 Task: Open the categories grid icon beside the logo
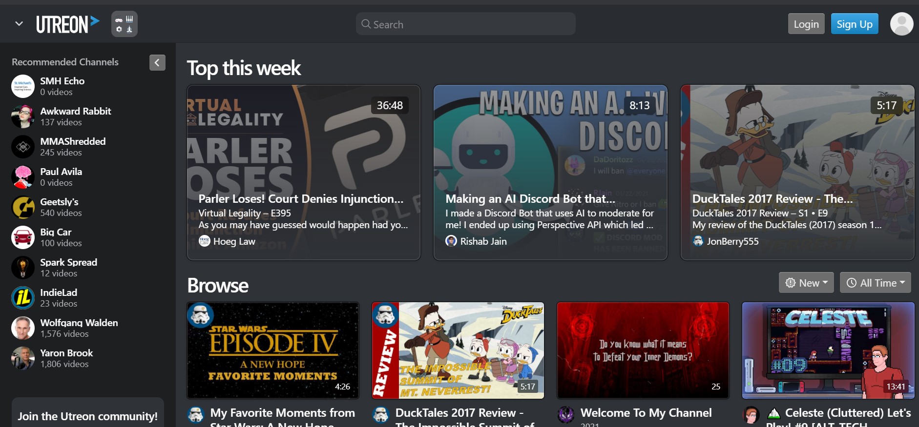click(125, 24)
